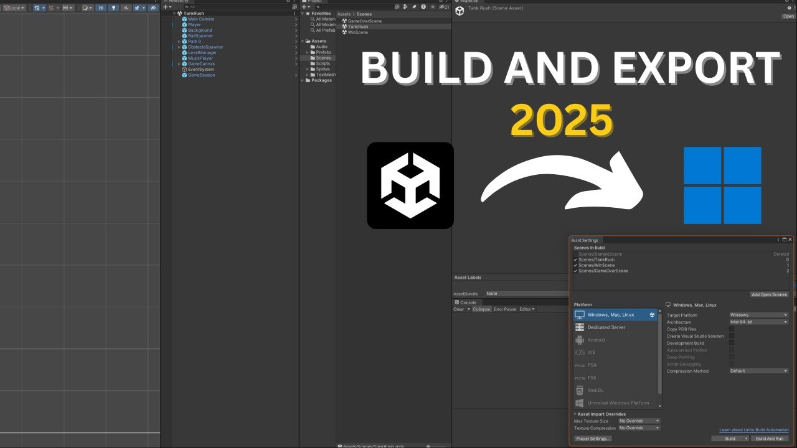The image size is (797, 448).
Task: Open the Project add (+) dropdown
Action: click(x=306, y=7)
